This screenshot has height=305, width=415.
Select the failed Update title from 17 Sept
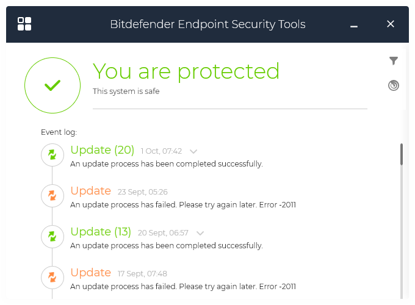tap(90, 273)
